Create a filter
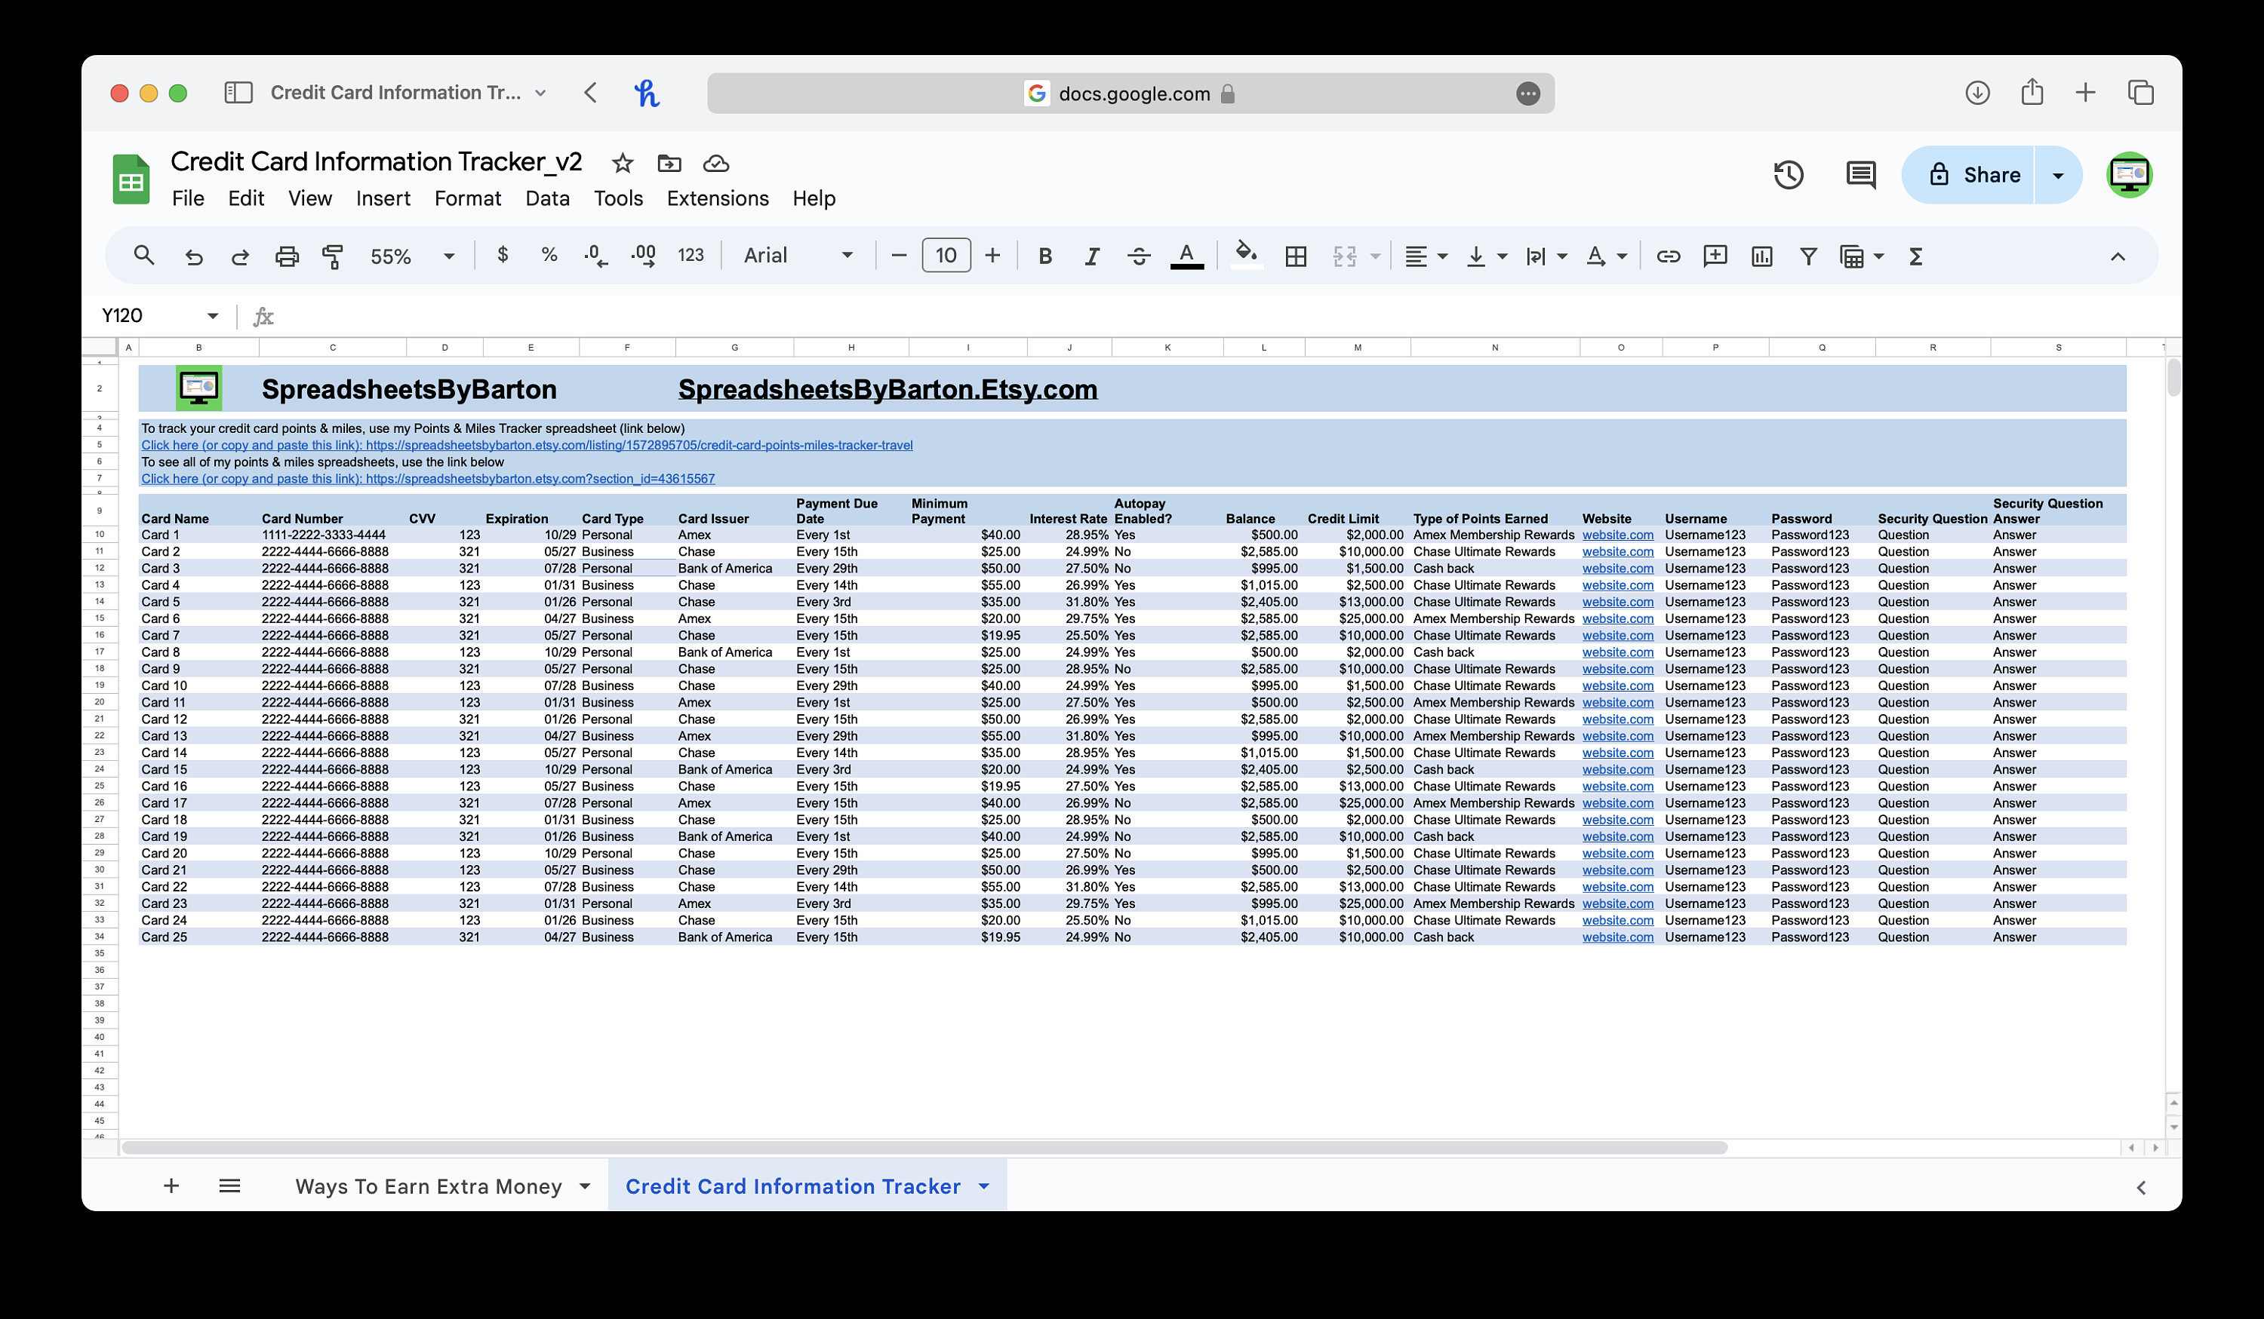 [1807, 256]
